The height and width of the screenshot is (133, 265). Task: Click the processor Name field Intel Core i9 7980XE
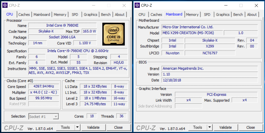point(62,25)
